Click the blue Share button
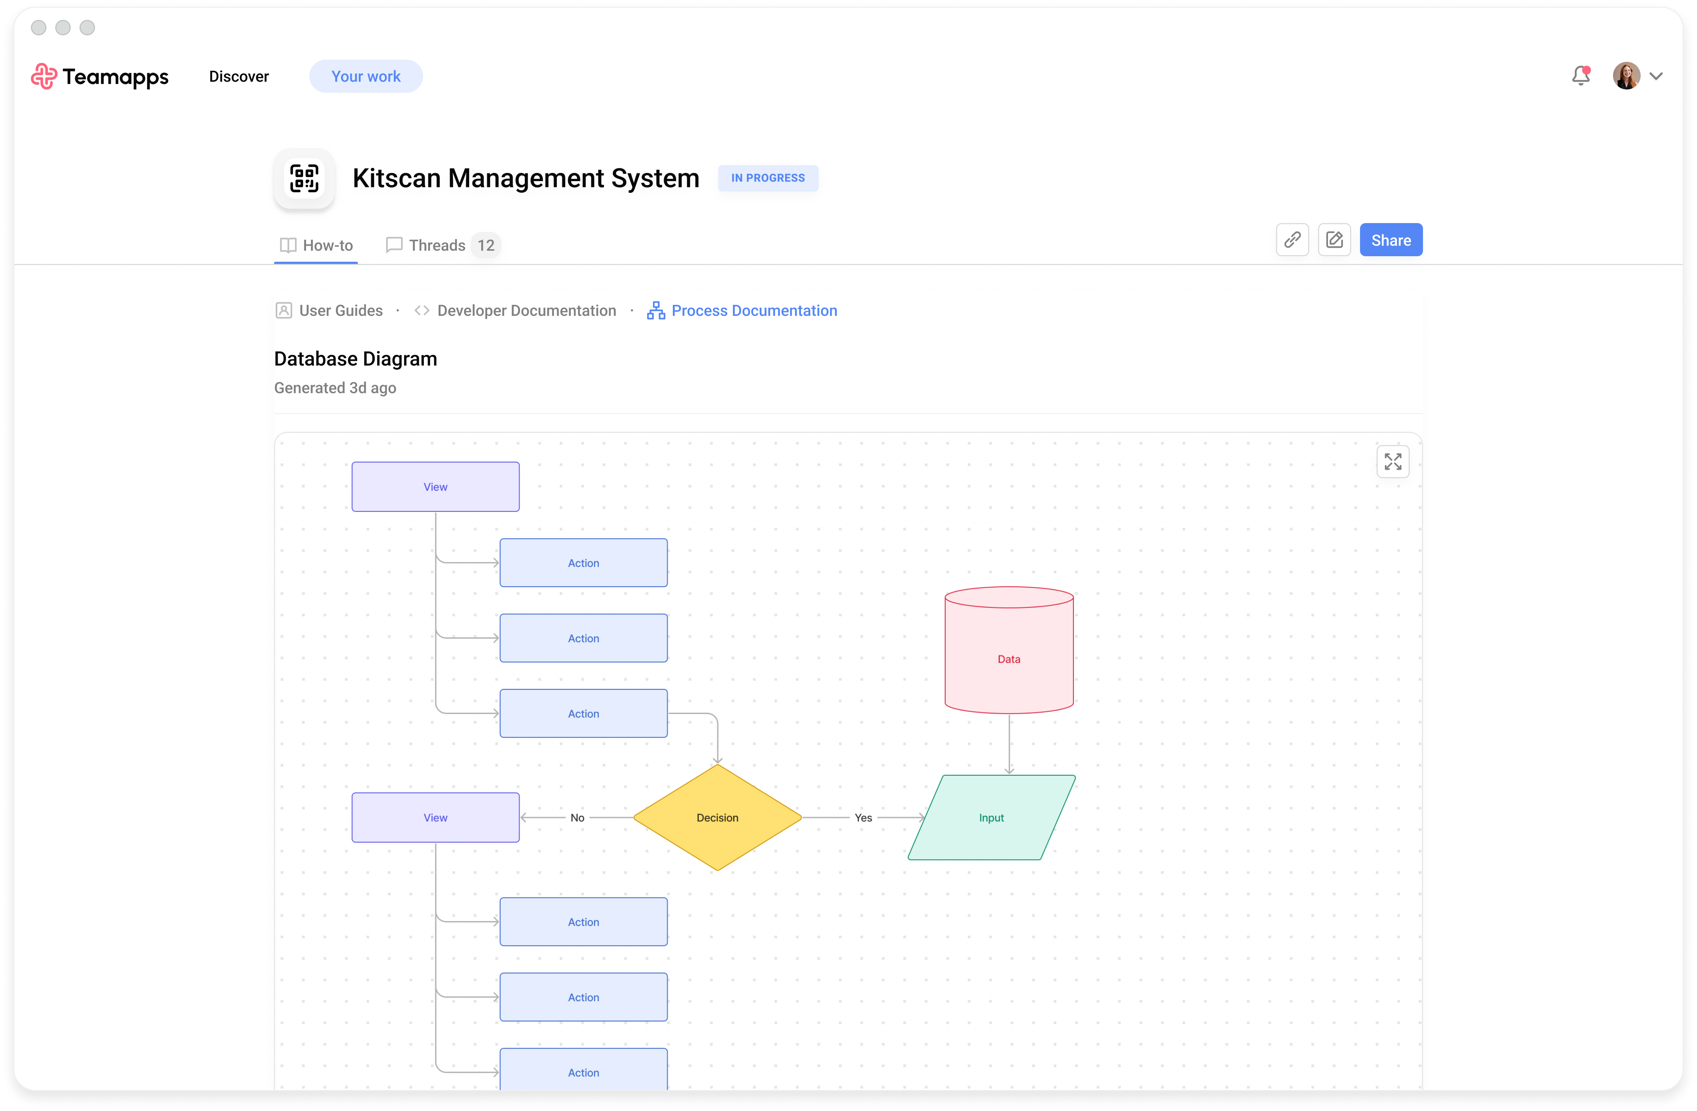The width and height of the screenshot is (1697, 1111). point(1390,240)
